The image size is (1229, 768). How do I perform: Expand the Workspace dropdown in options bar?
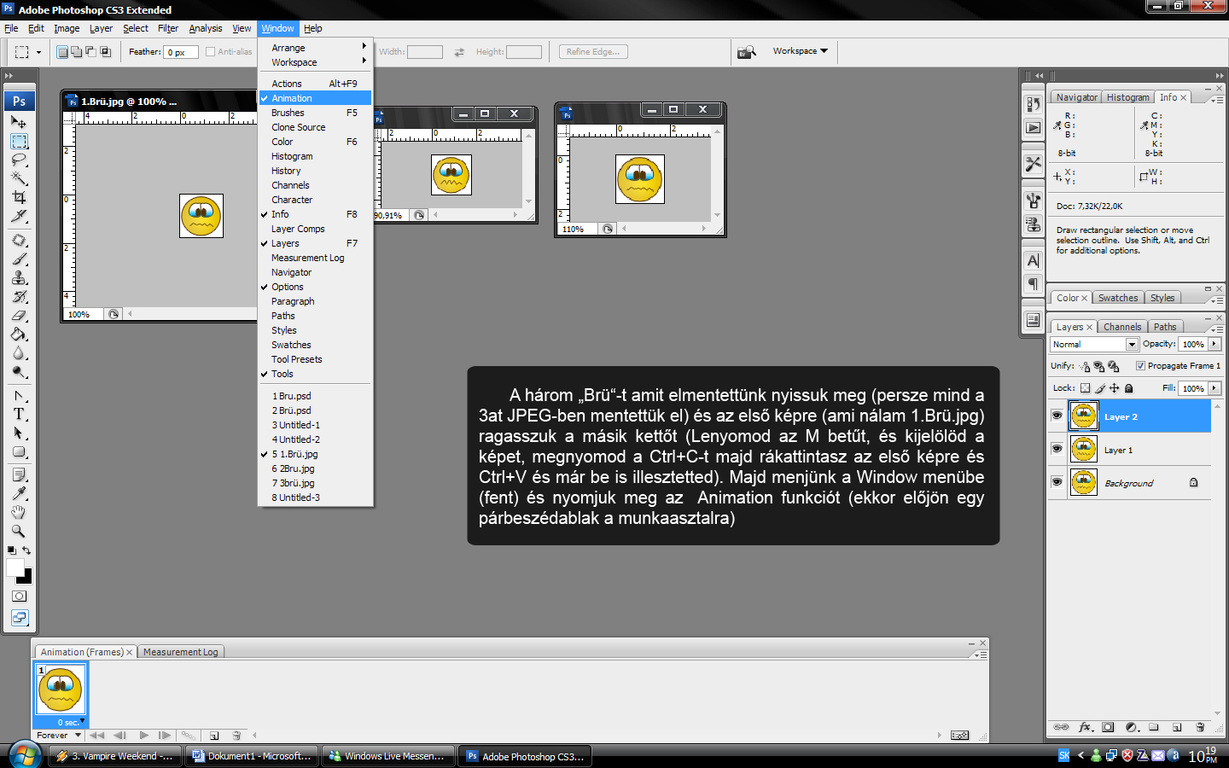pyautogui.click(x=801, y=51)
